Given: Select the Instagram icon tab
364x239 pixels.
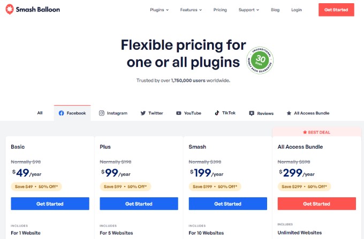Looking at the screenshot, I should click(102, 113).
